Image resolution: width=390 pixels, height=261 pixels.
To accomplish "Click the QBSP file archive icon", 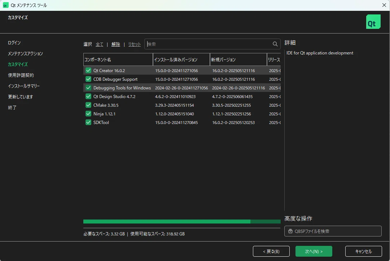I will pyautogui.click(x=290, y=231).
